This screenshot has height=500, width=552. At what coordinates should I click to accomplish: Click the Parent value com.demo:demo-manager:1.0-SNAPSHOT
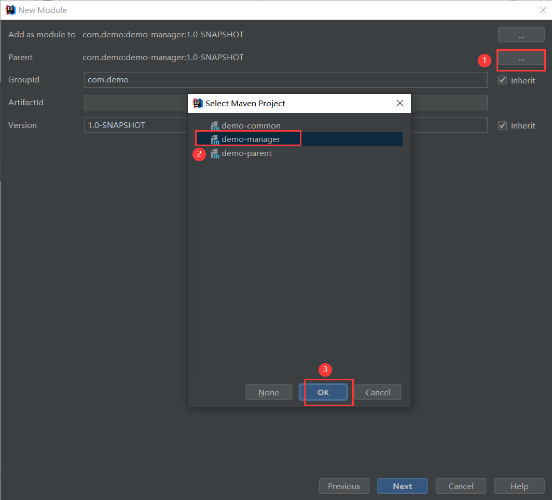(x=163, y=58)
